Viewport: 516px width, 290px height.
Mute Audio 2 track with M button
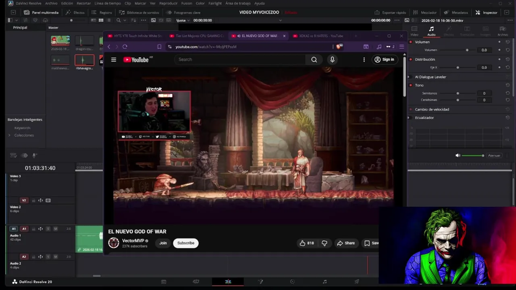[56, 257]
